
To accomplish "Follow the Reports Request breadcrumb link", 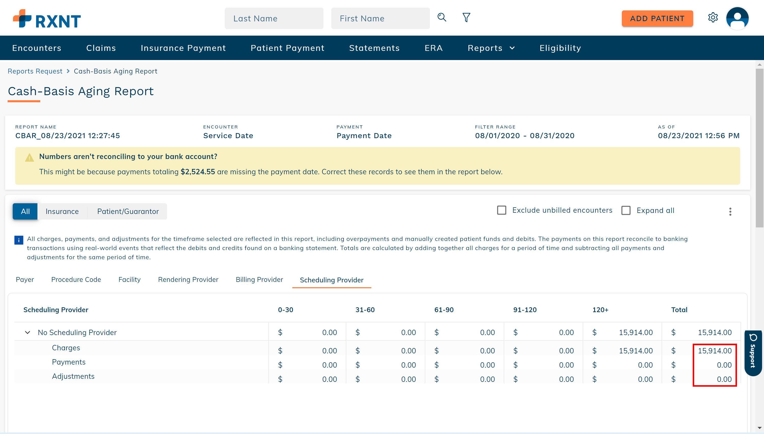I will pos(35,71).
